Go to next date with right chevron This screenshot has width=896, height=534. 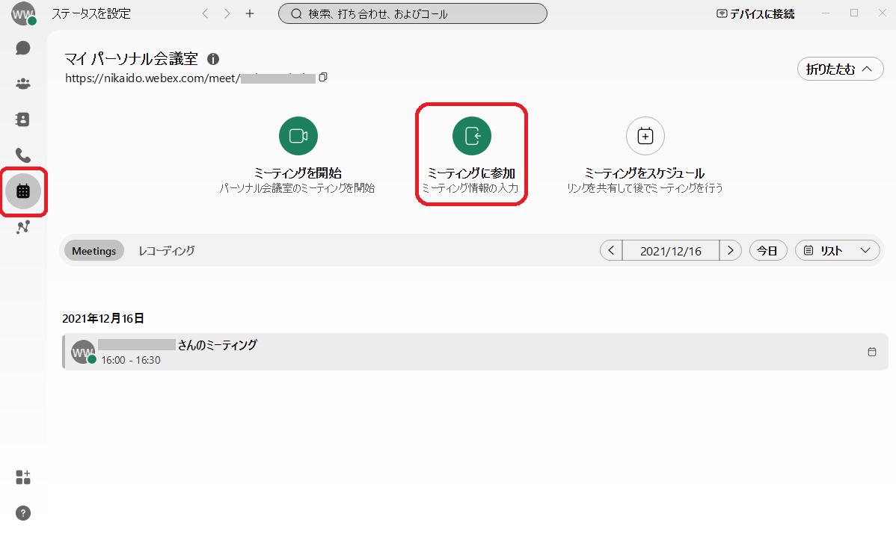pos(730,250)
